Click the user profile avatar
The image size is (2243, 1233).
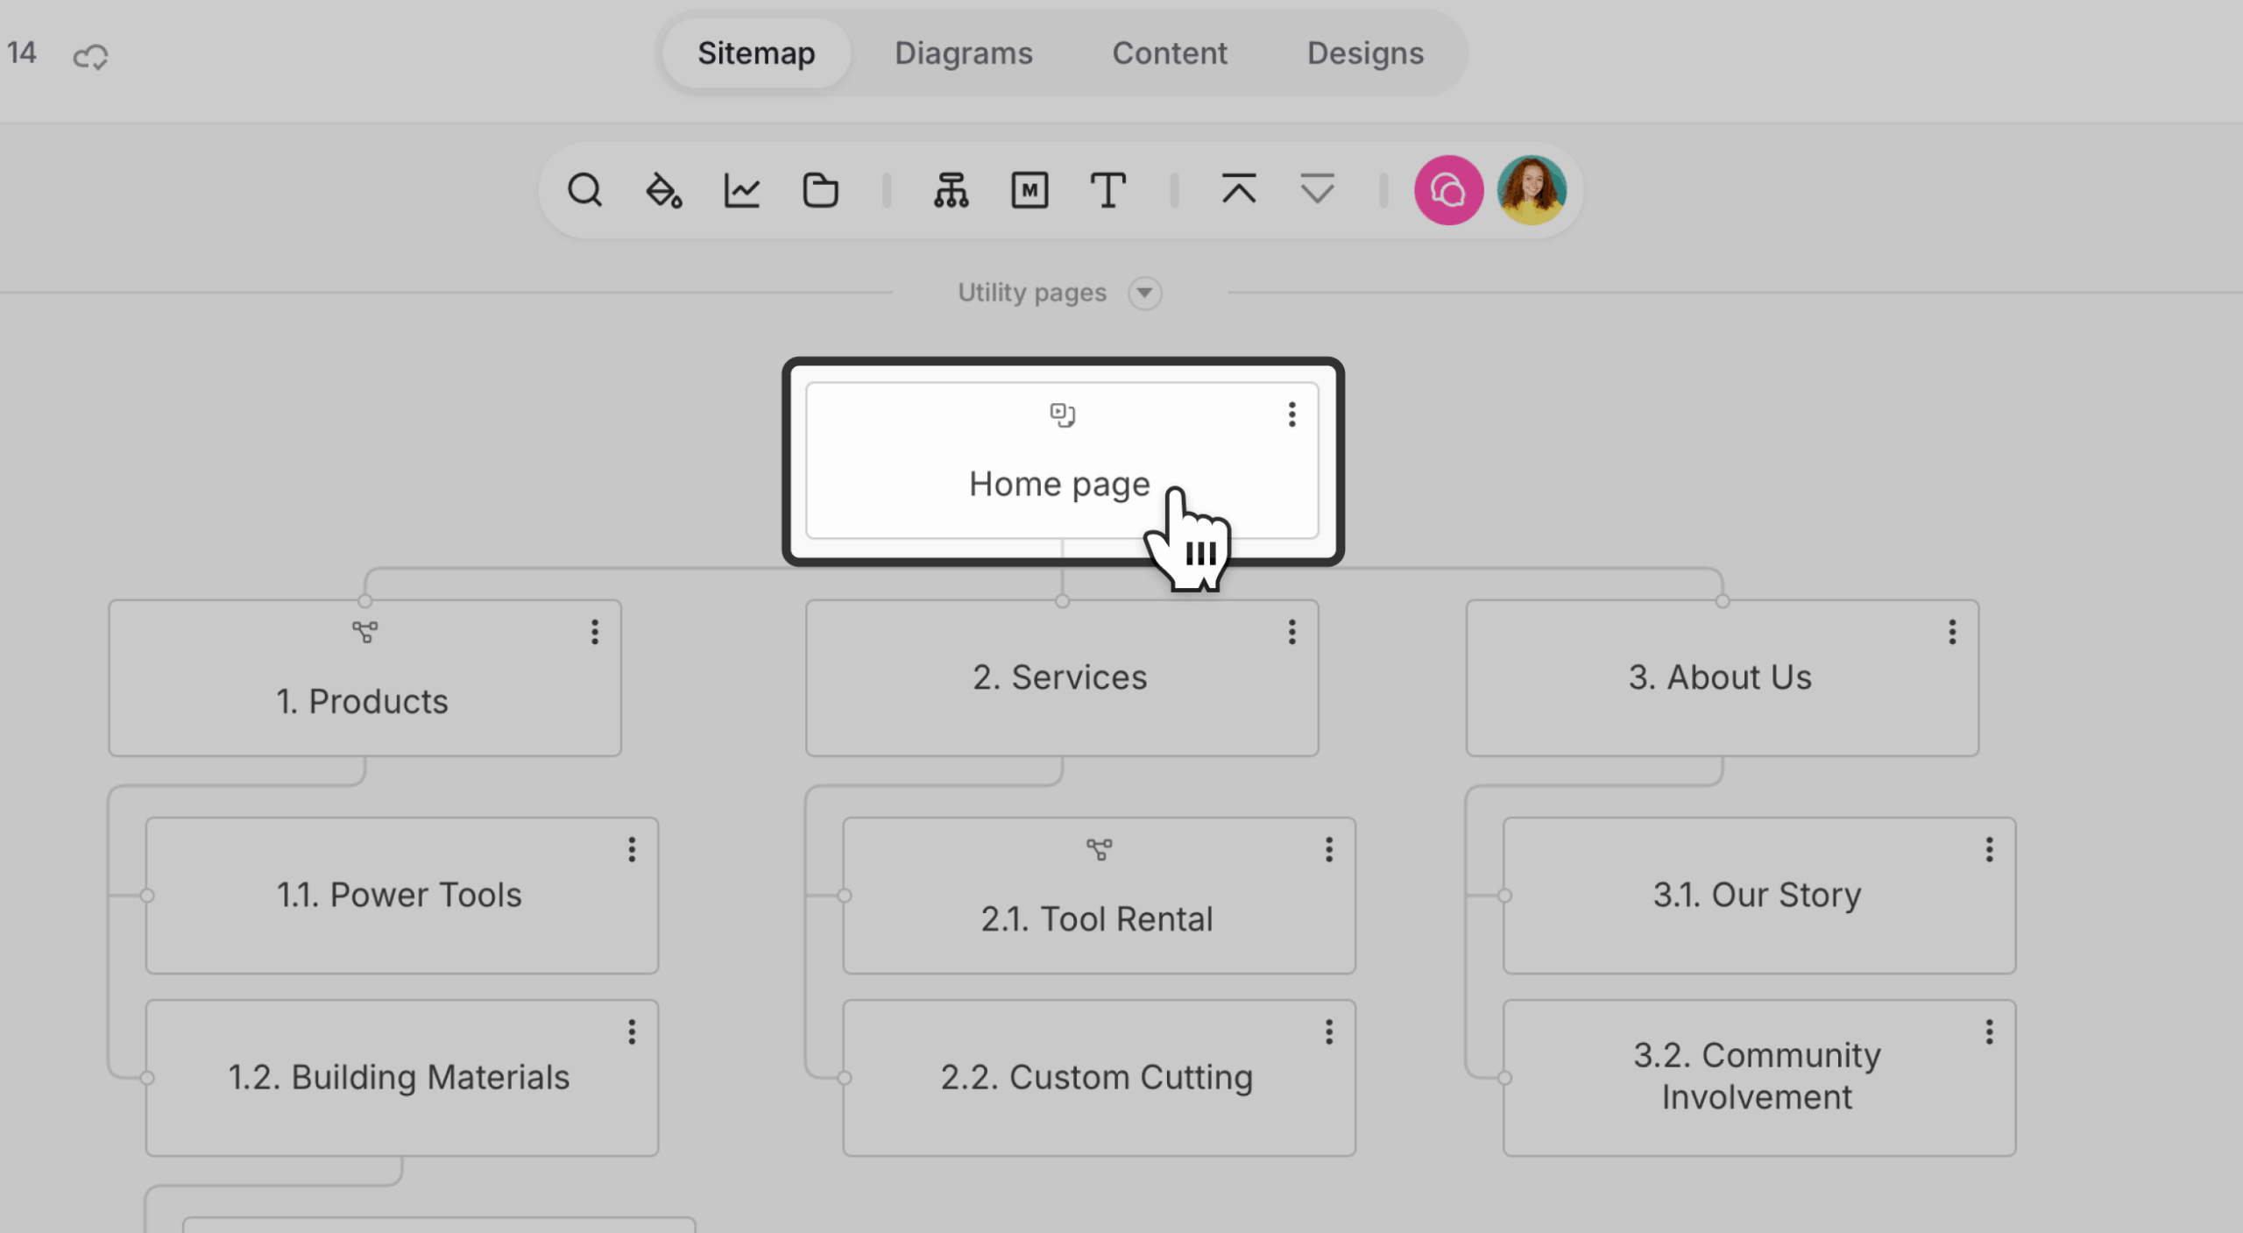1532,190
